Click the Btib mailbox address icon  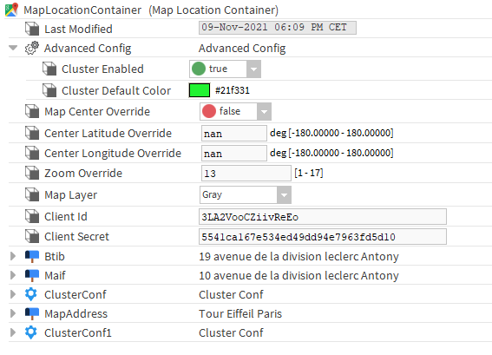point(32,256)
